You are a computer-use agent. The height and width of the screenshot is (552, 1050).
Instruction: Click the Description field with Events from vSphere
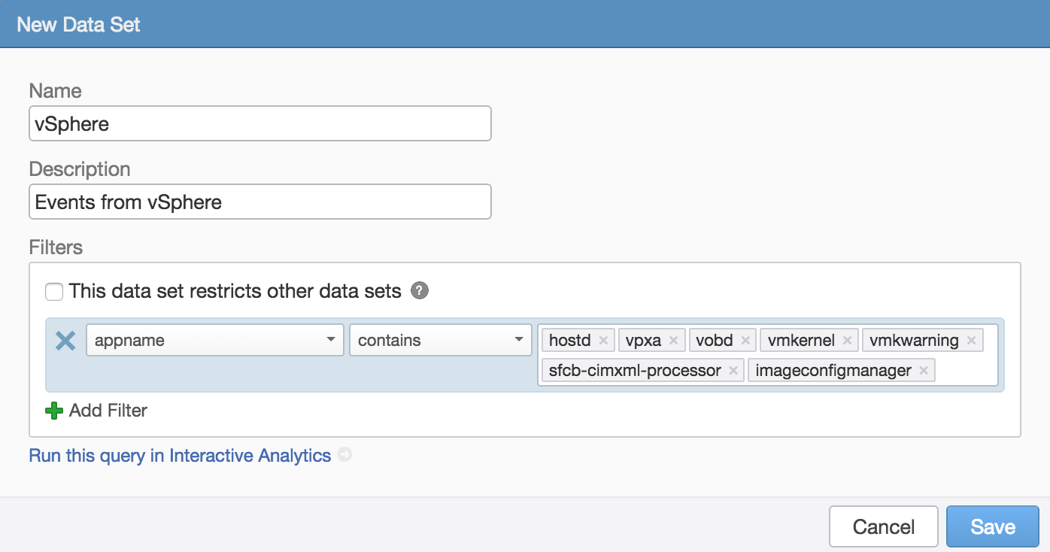(259, 201)
